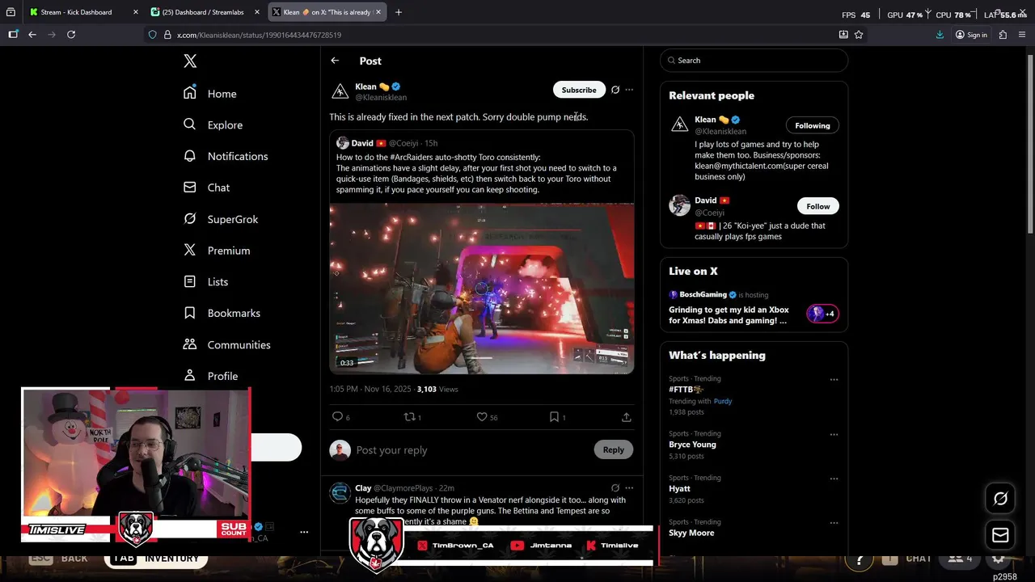Subscribe to Klean
Screen dimensions: 1035x582
tap(579, 90)
